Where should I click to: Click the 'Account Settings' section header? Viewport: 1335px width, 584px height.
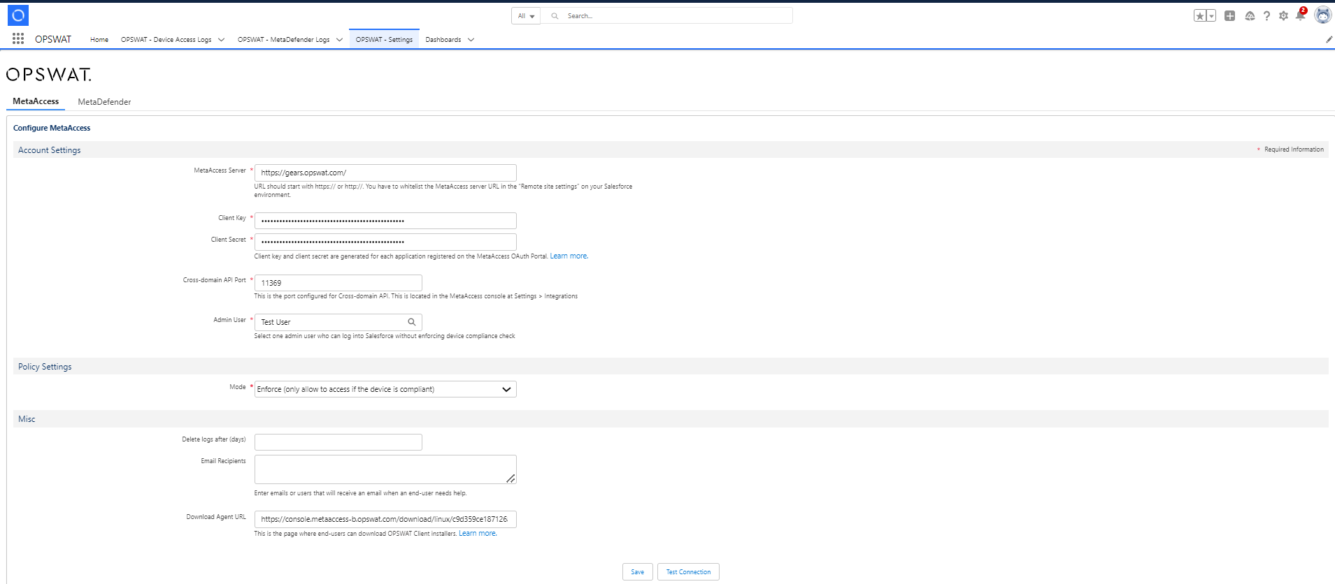[50, 150]
